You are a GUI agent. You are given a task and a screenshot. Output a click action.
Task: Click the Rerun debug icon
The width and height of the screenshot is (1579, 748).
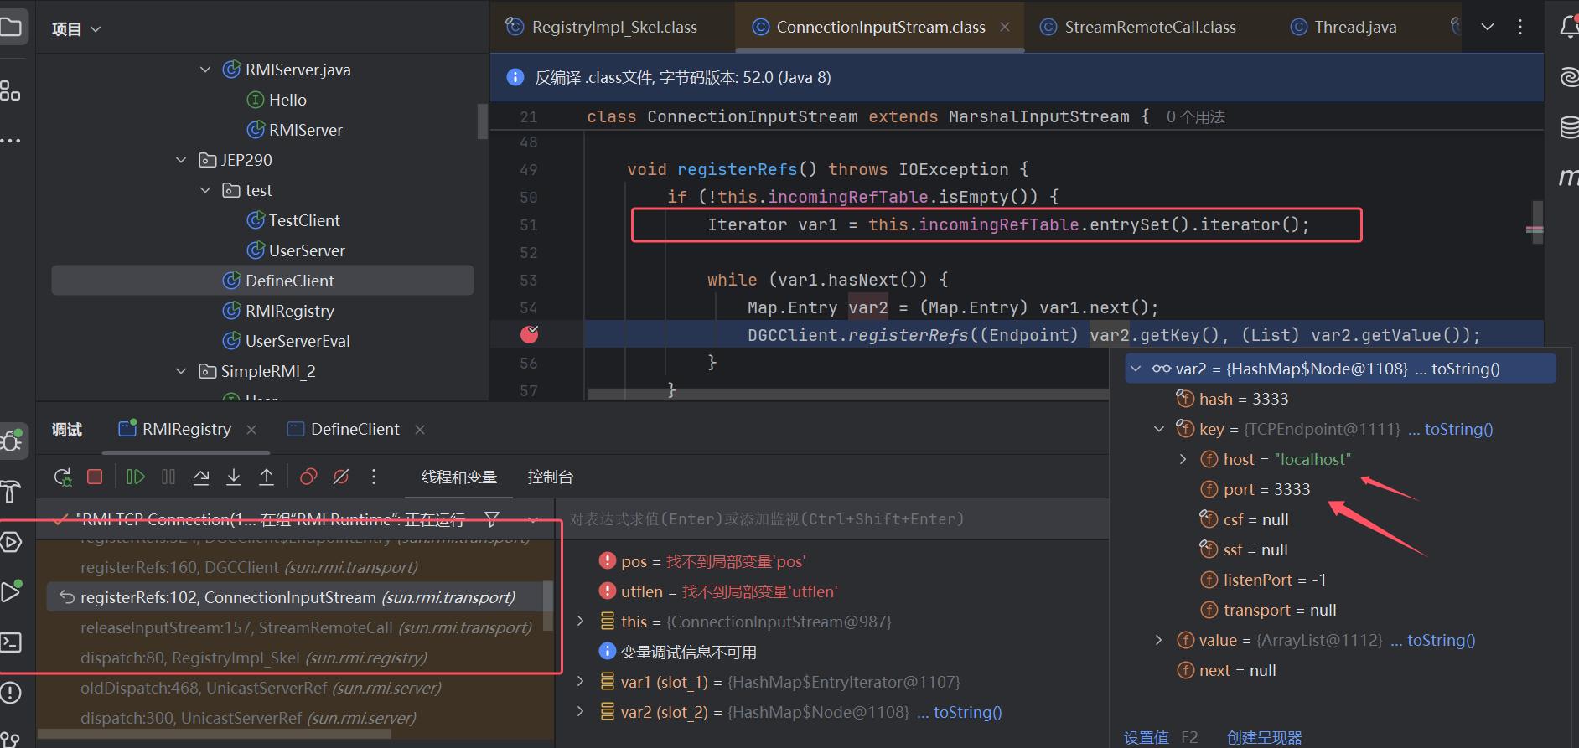[63, 477]
